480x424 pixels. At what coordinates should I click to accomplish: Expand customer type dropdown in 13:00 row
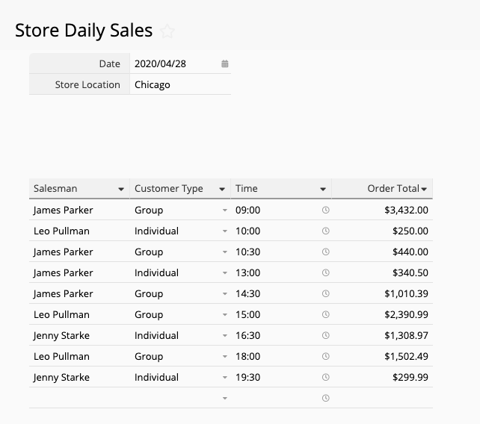(x=225, y=273)
